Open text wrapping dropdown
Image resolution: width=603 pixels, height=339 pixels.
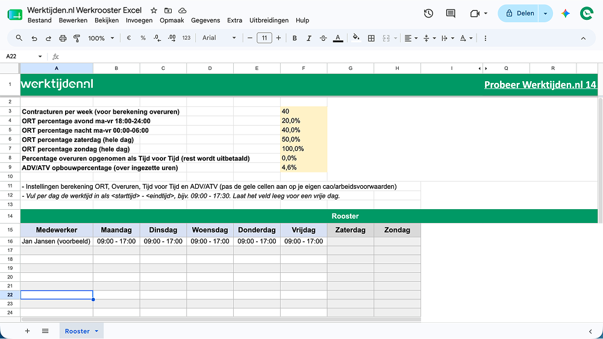448,38
